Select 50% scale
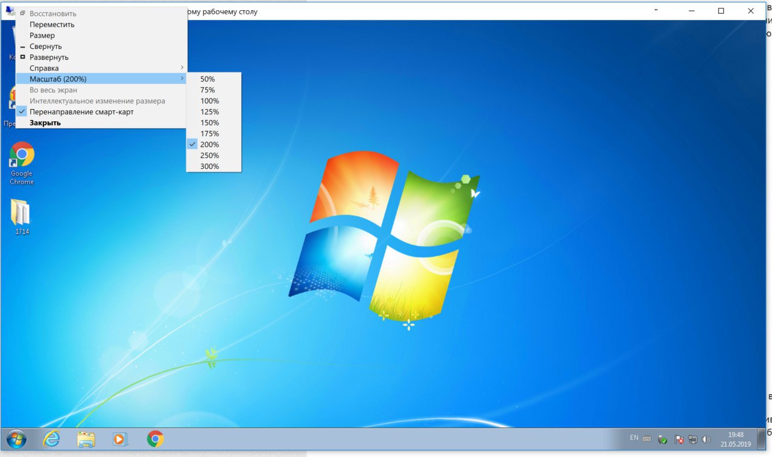 214,79
